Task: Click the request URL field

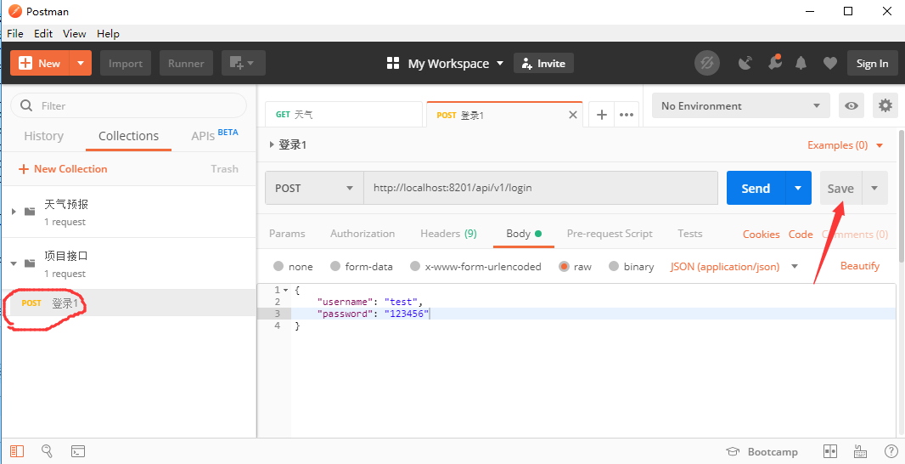Action: coord(541,188)
